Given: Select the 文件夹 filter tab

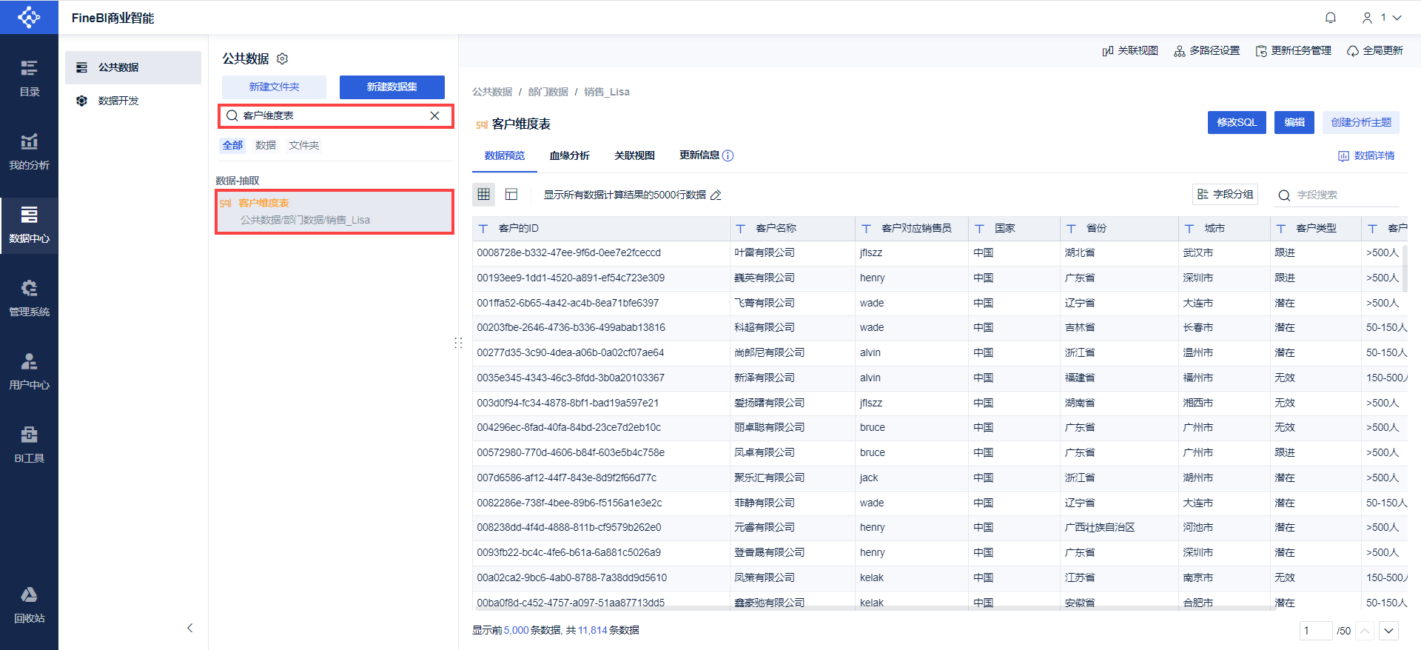Looking at the screenshot, I should point(304,145).
